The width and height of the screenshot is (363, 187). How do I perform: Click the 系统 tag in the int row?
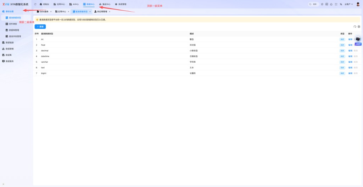(x=342, y=39)
